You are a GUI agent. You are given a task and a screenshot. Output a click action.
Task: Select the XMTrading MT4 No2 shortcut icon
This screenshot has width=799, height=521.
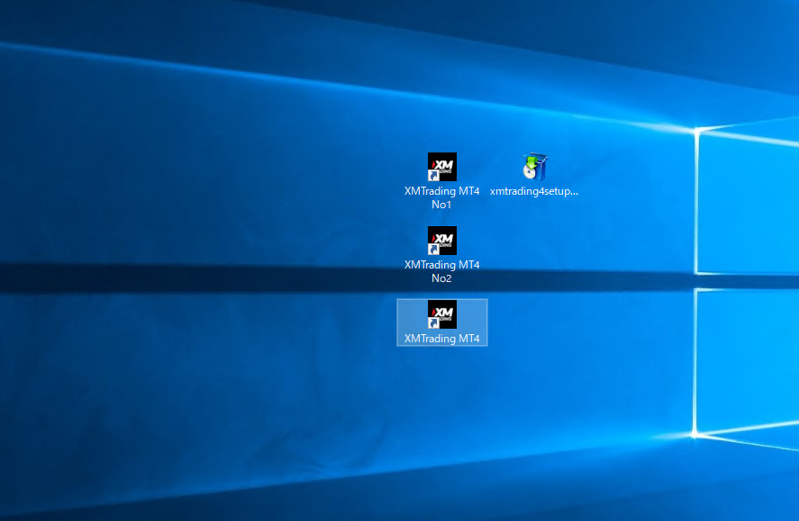pyautogui.click(x=442, y=240)
